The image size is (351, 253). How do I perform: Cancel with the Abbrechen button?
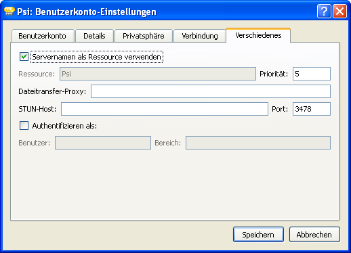pyautogui.click(x=314, y=235)
